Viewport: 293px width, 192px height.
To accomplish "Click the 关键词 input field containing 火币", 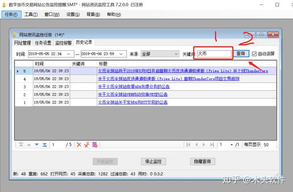I will [214, 54].
